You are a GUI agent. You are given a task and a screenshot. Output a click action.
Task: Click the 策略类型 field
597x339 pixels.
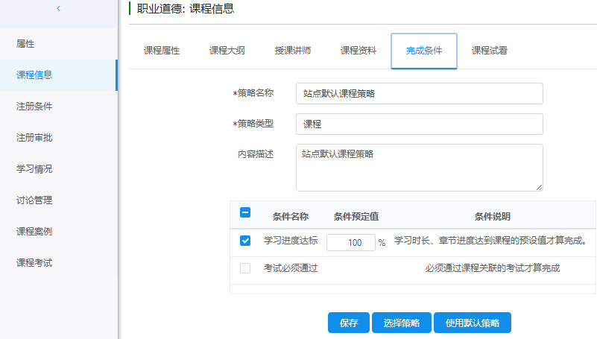coord(419,124)
